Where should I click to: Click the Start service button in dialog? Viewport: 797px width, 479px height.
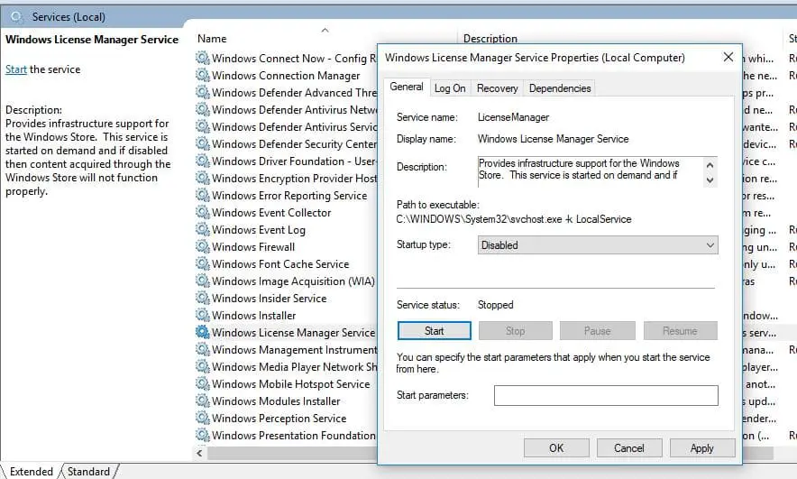pos(434,330)
